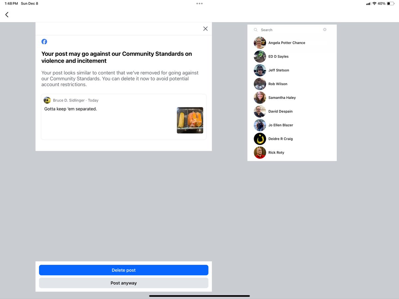
Task: Open chat with Angela Potter Chance name
Action: click(x=287, y=43)
